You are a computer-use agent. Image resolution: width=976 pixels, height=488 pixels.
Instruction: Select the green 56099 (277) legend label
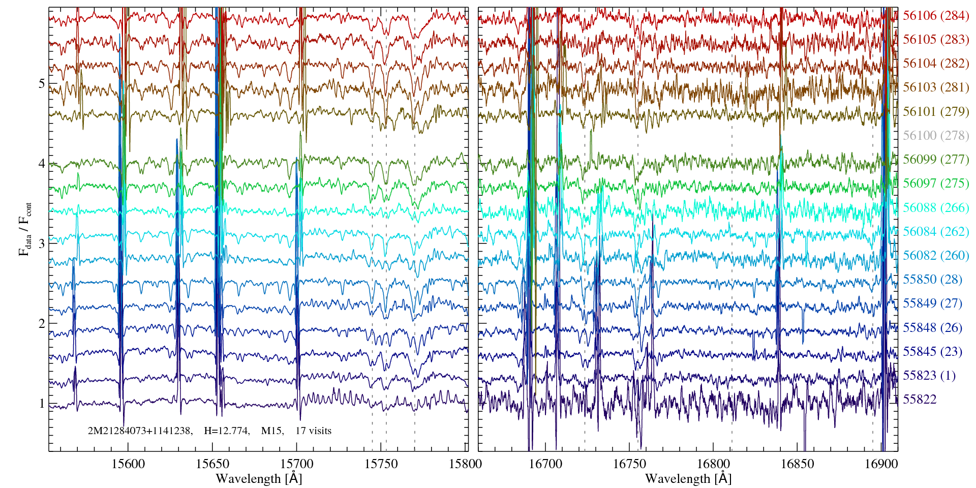coord(935,160)
